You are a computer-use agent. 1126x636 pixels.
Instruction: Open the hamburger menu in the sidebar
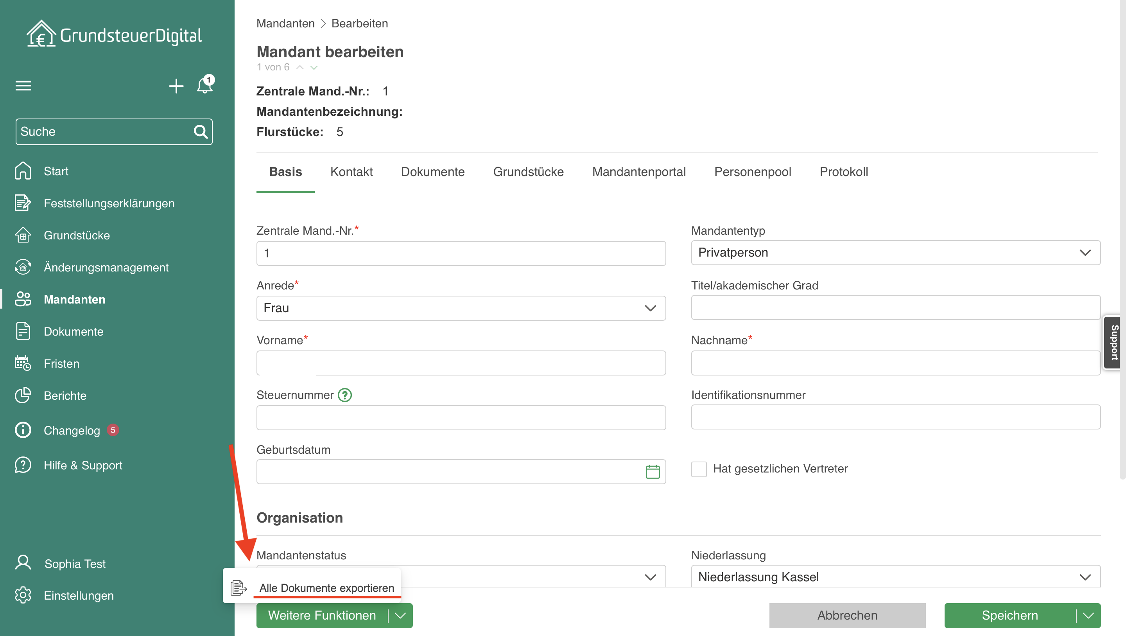[x=23, y=86]
